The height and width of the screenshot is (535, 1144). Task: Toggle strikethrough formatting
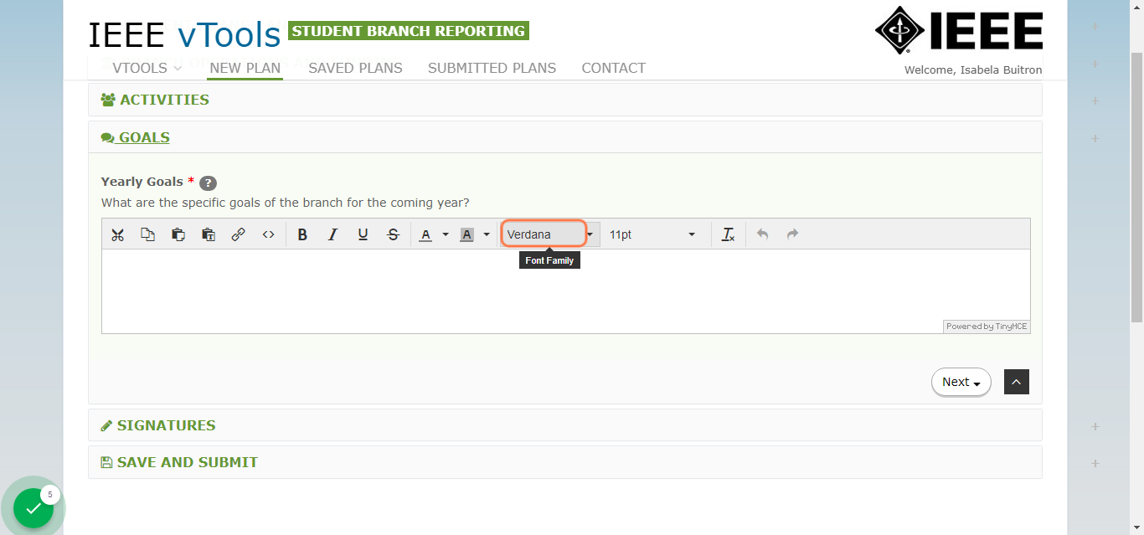[393, 234]
